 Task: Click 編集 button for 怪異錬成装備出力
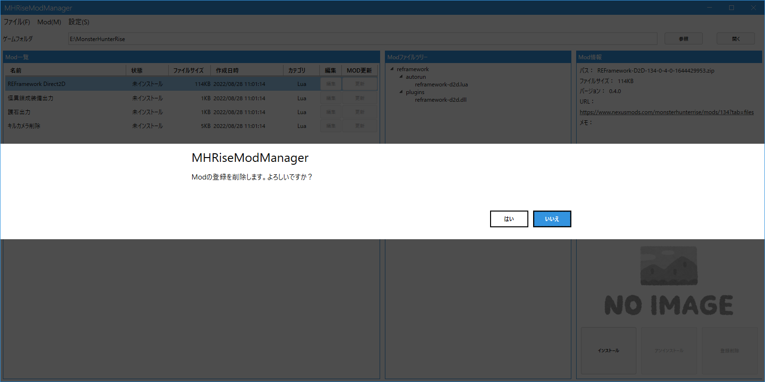(331, 98)
